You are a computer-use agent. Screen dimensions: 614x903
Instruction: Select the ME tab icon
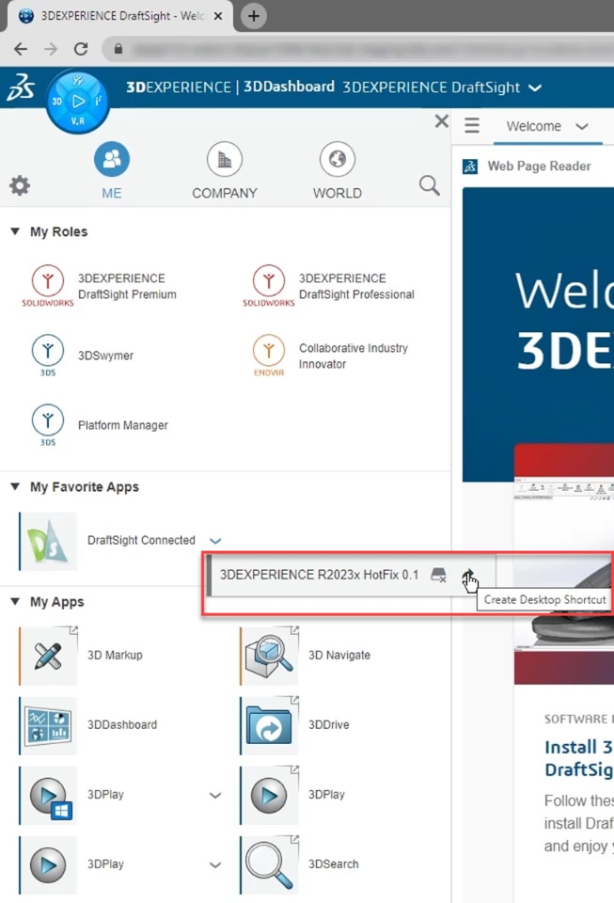112,160
